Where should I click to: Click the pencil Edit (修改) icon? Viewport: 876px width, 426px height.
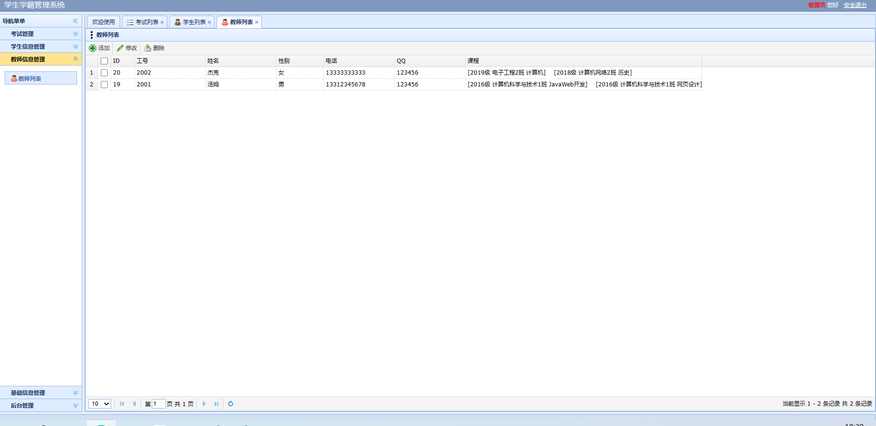coord(120,48)
